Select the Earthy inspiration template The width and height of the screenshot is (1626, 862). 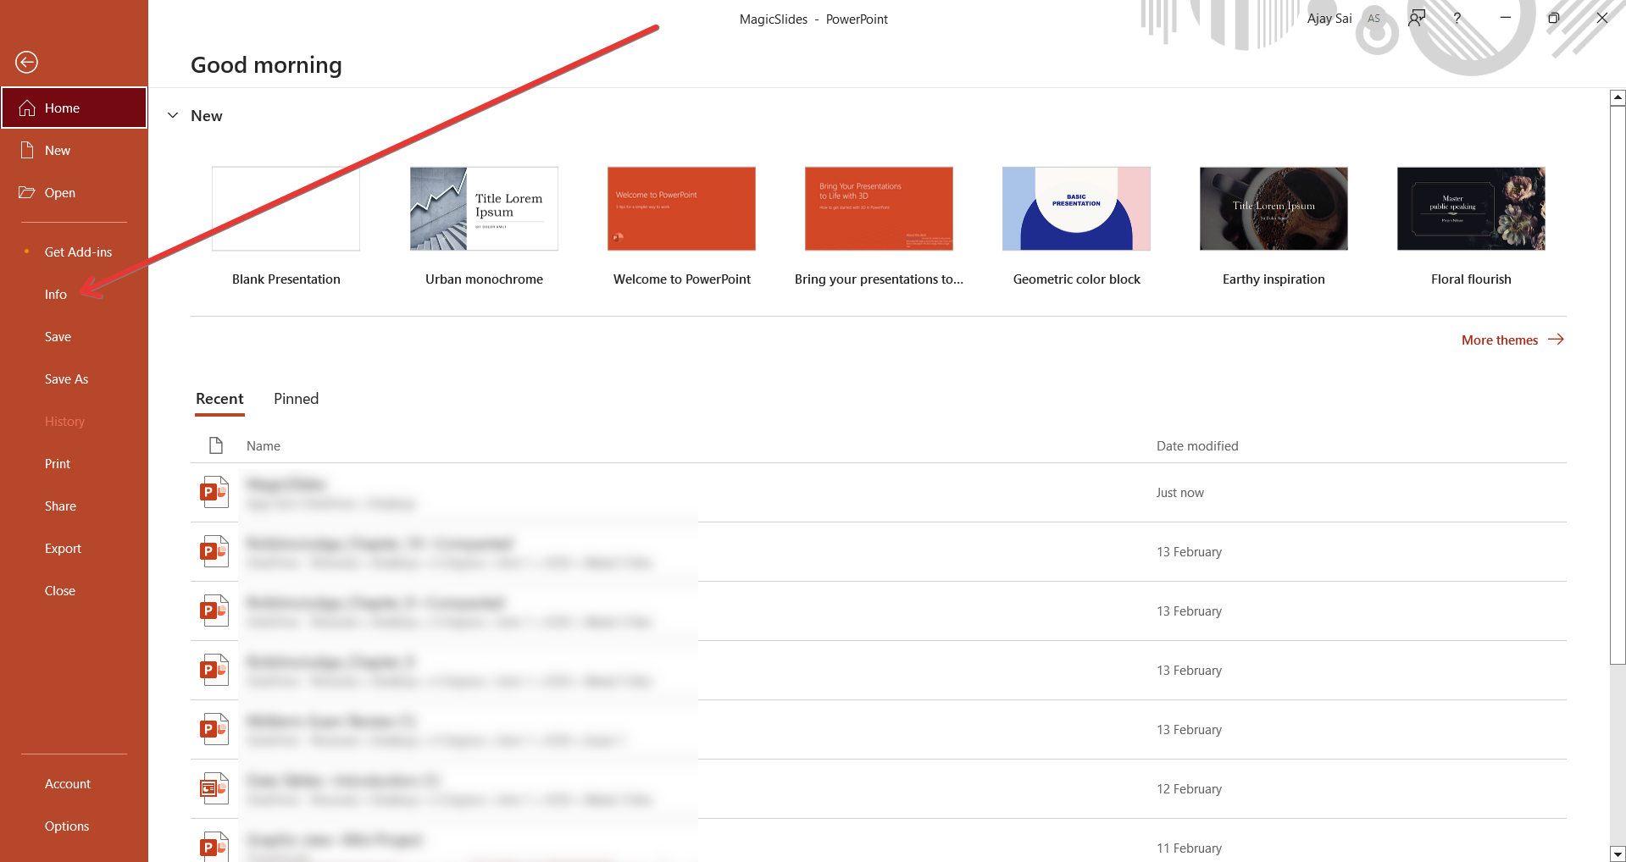(x=1274, y=226)
